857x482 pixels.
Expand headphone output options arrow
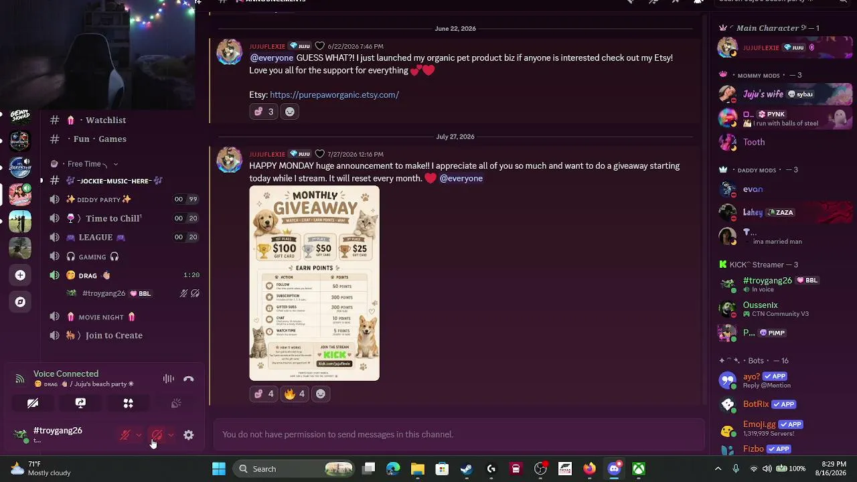[x=171, y=435]
